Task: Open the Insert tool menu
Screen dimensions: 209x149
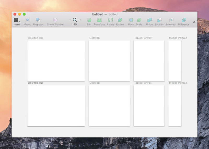Action: pos(17,20)
